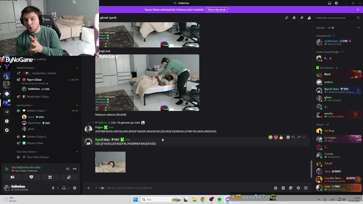Turn on camera in voice panel
The height and width of the screenshot is (204, 363).
click(12, 177)
